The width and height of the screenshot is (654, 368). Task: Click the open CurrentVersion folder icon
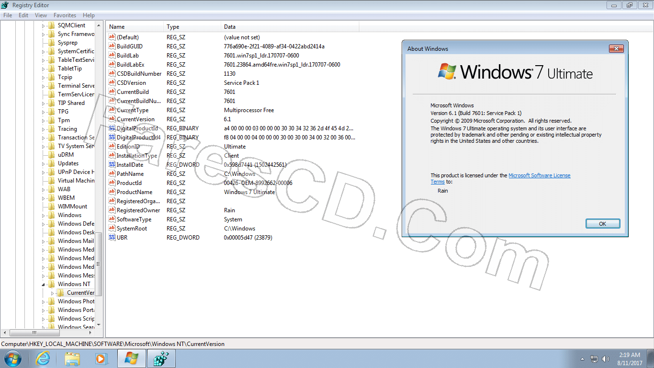(x=60, y=293)
